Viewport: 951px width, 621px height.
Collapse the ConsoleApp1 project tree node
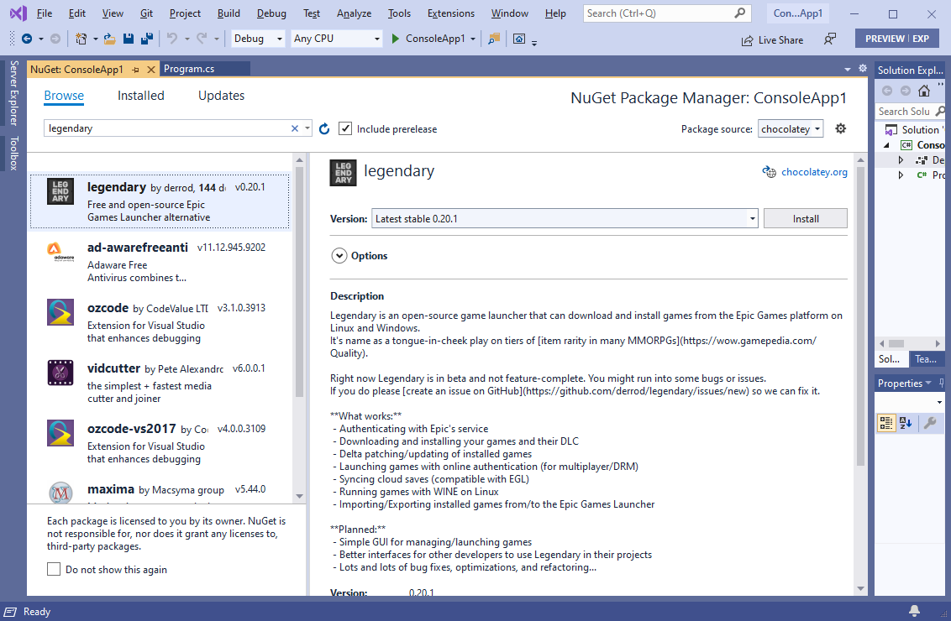click(886, 145)
